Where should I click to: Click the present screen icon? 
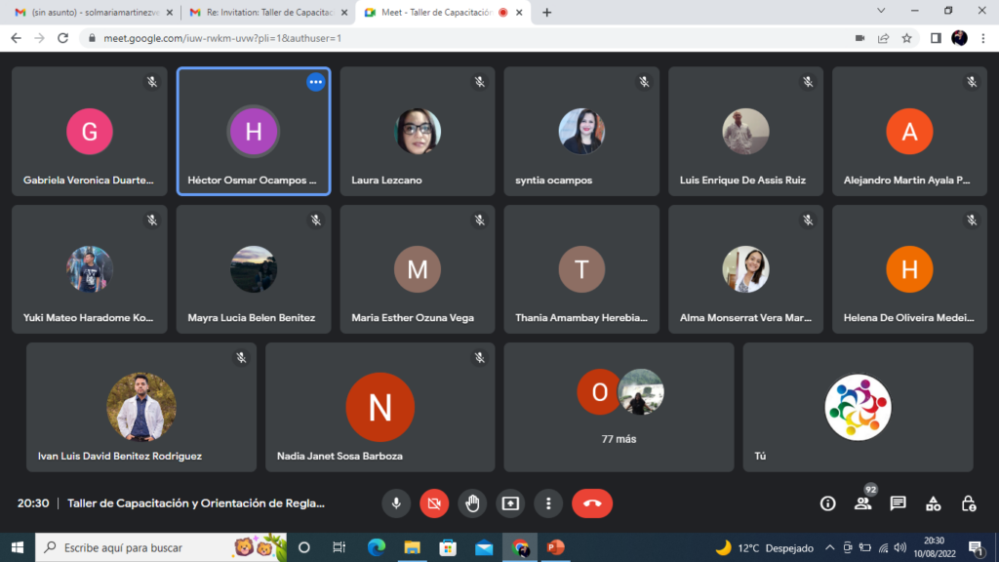[510, 503]
